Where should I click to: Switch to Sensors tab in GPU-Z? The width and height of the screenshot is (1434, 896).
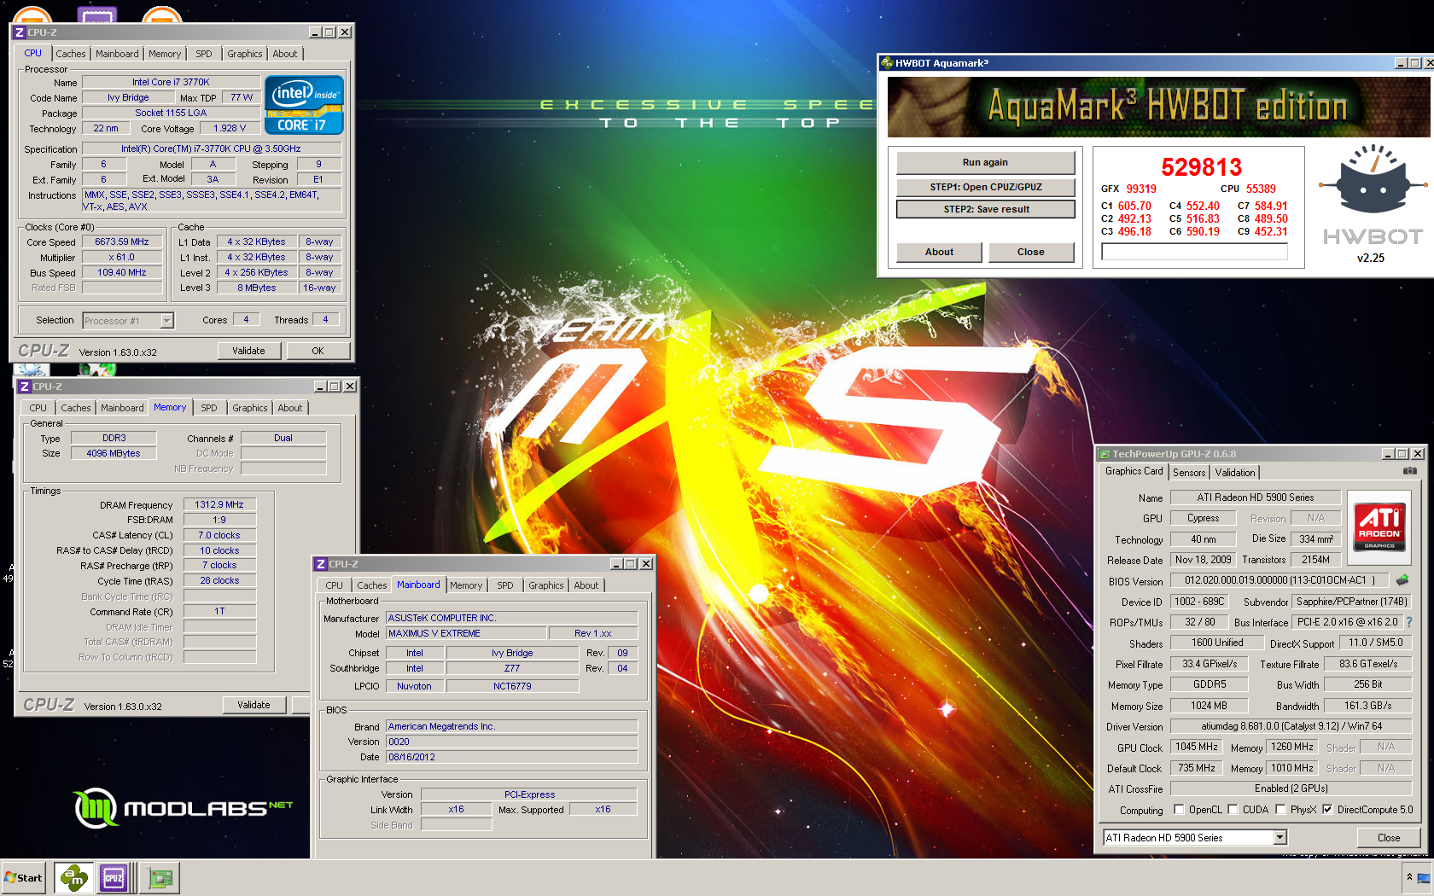point(1189,473)
